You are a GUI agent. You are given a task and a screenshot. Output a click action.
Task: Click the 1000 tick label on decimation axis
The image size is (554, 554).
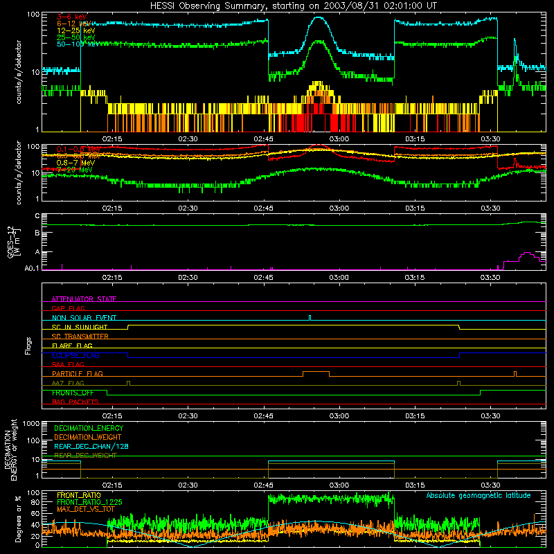click(31, 424)
